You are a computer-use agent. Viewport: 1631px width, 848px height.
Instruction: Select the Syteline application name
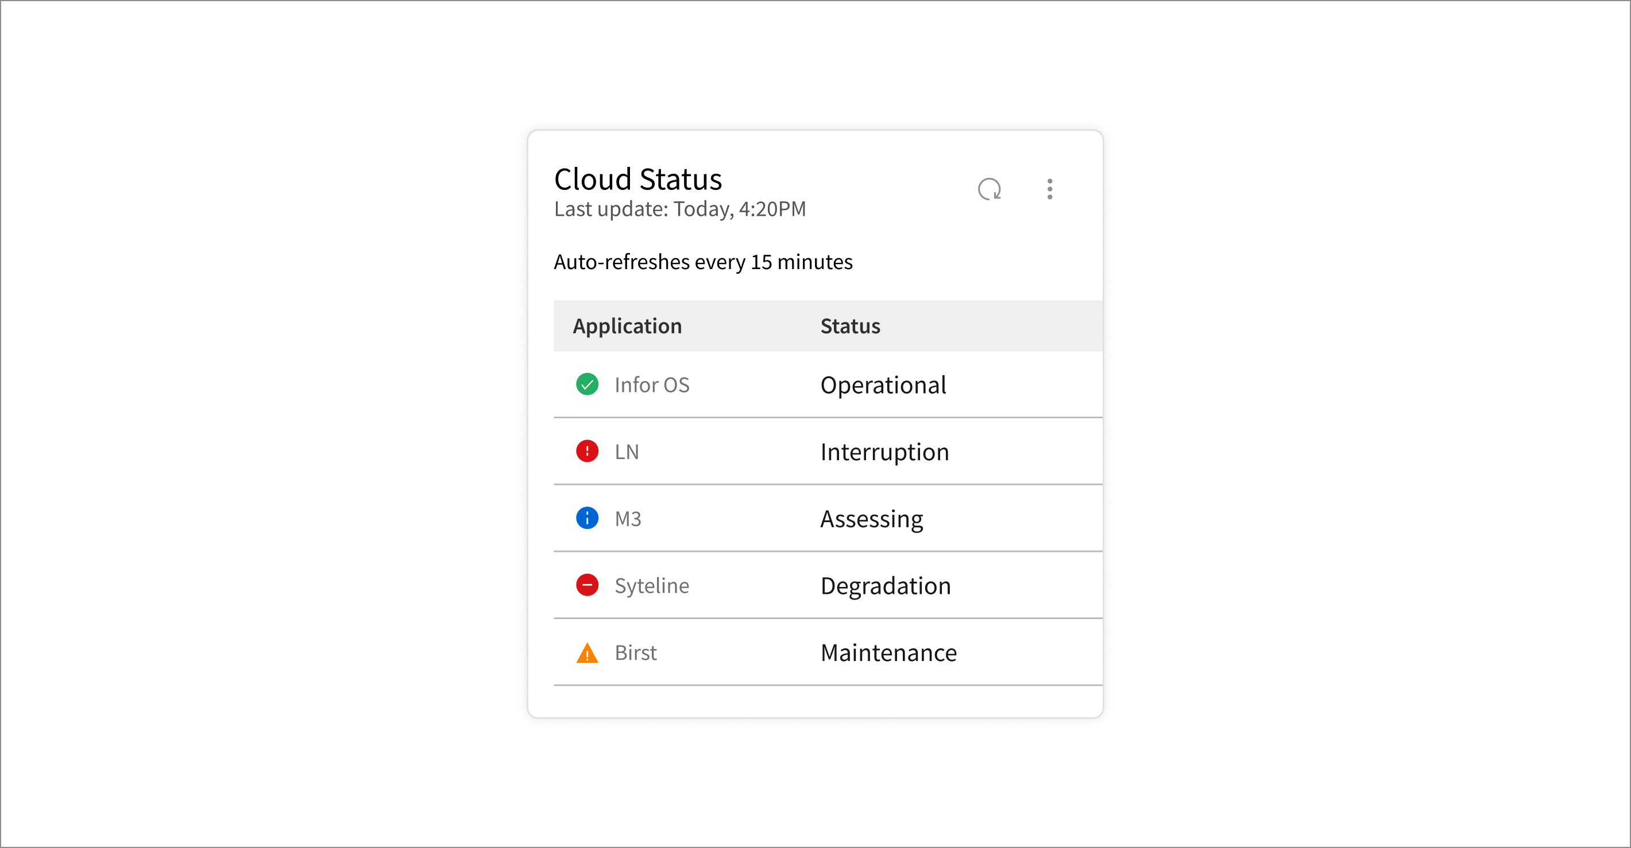pos(652,586)
